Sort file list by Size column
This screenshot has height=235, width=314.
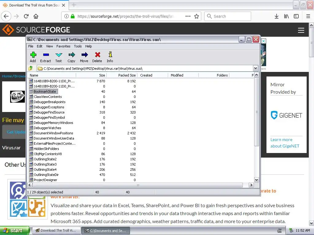coord(91,75)
